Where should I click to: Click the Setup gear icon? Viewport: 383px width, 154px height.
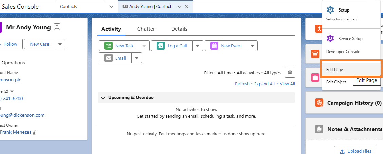[330, 10]
